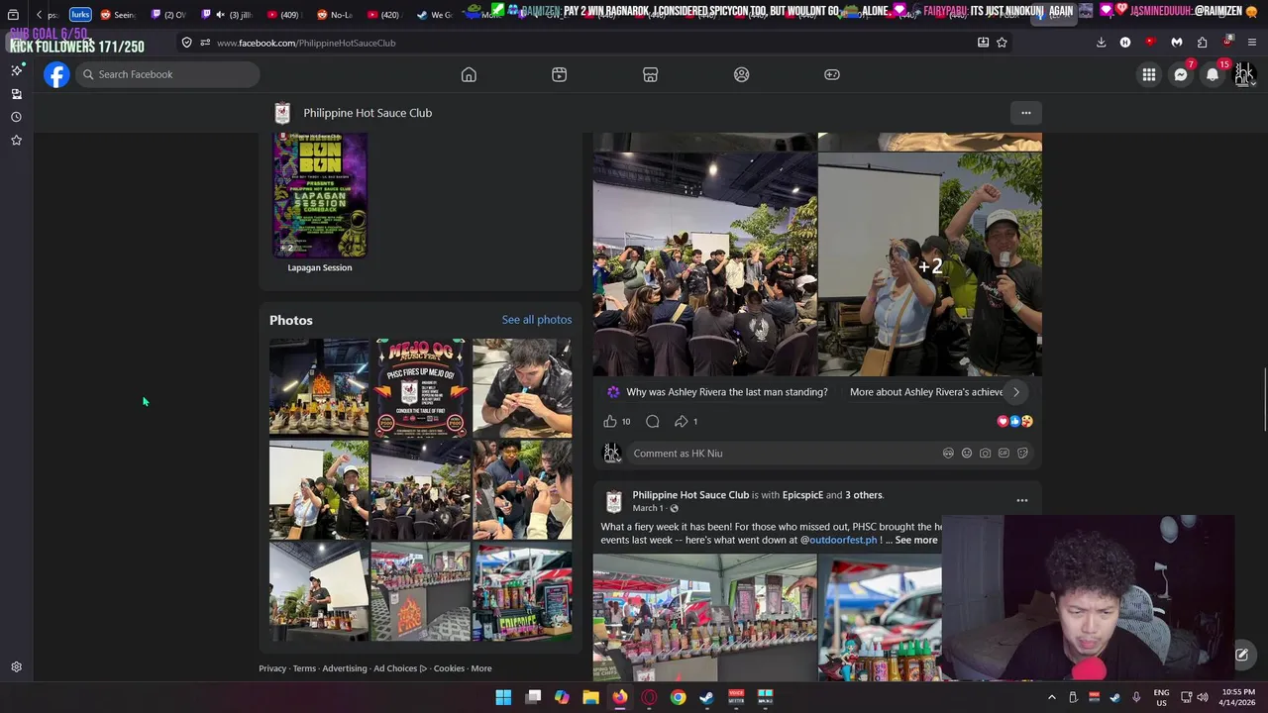Open the three-dot menu on the March 1 post
The width and height of the screenshot is (1268, 713).
pos(1022,500)
